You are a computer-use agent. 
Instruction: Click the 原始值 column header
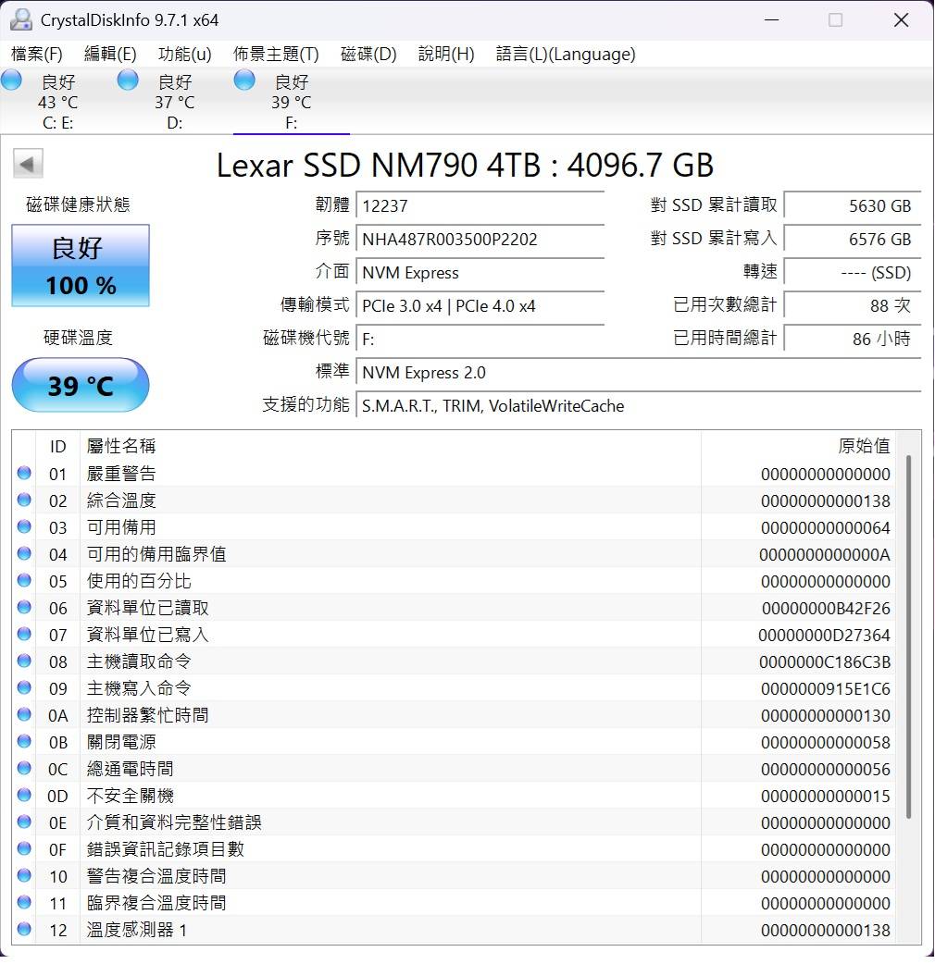pyautogui.click(x=863, y=446)
